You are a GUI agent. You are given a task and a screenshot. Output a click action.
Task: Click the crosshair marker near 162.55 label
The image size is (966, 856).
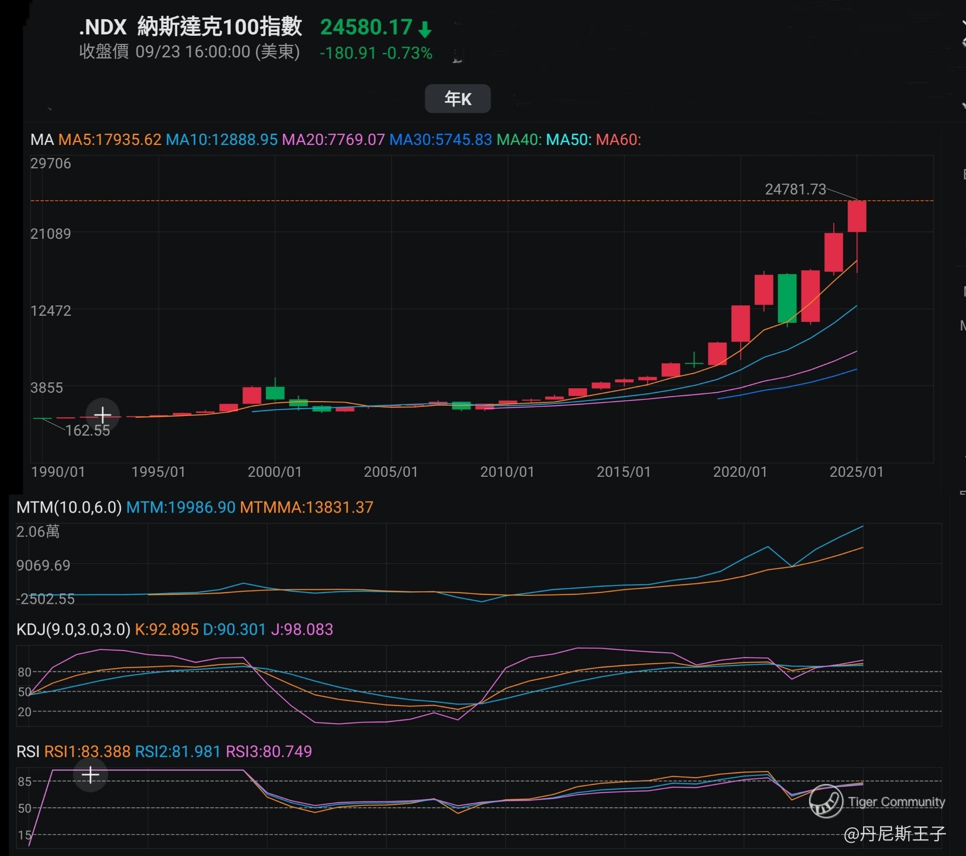point(102,415)
